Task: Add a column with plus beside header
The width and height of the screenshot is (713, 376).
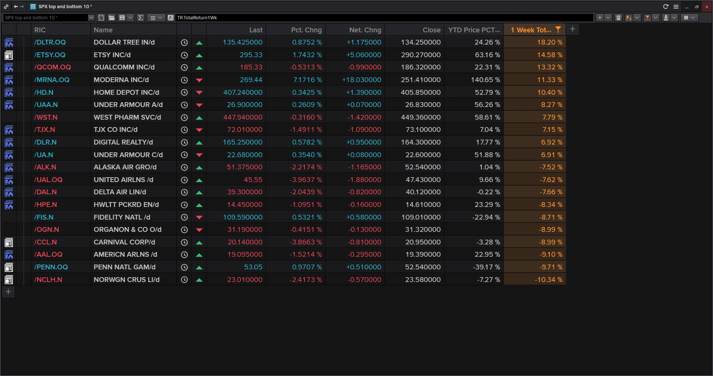Action: pos(573,29)
